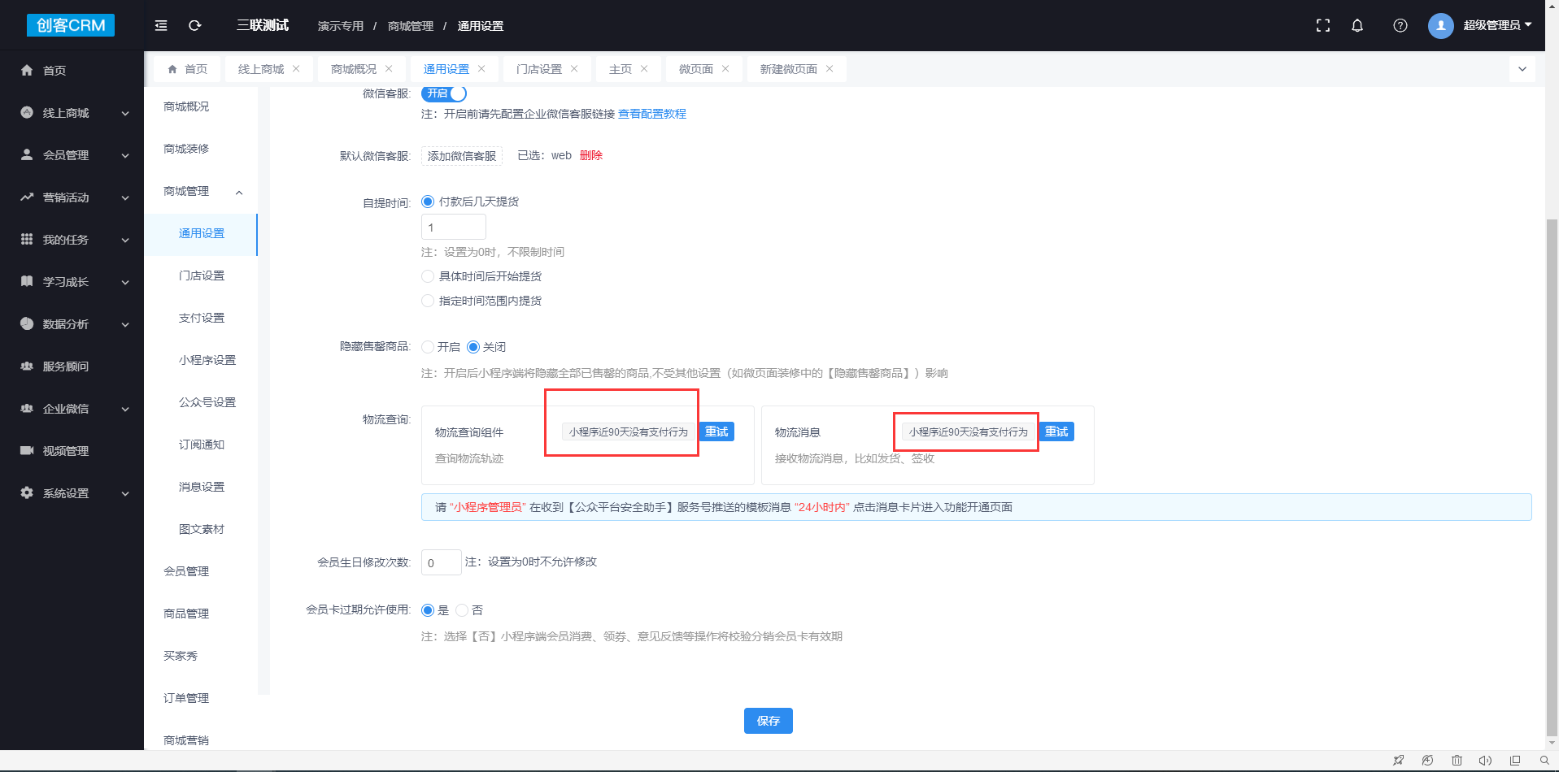Open 支付设置 in the submenu
Screen dimensions: 1559x772
tap(202, 318)
